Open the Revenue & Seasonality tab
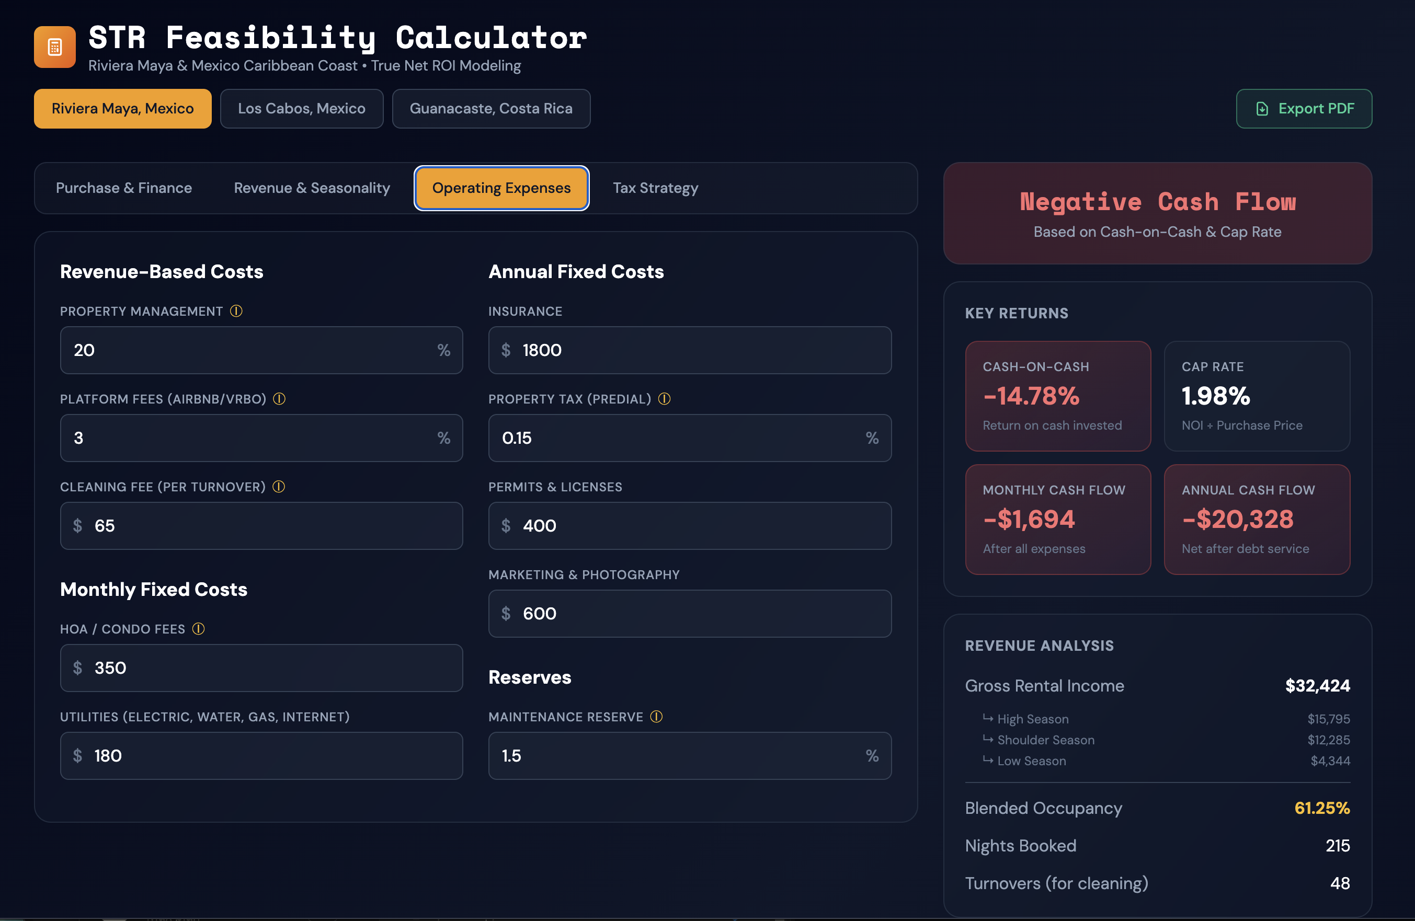1415x921 pixels. 312,188
